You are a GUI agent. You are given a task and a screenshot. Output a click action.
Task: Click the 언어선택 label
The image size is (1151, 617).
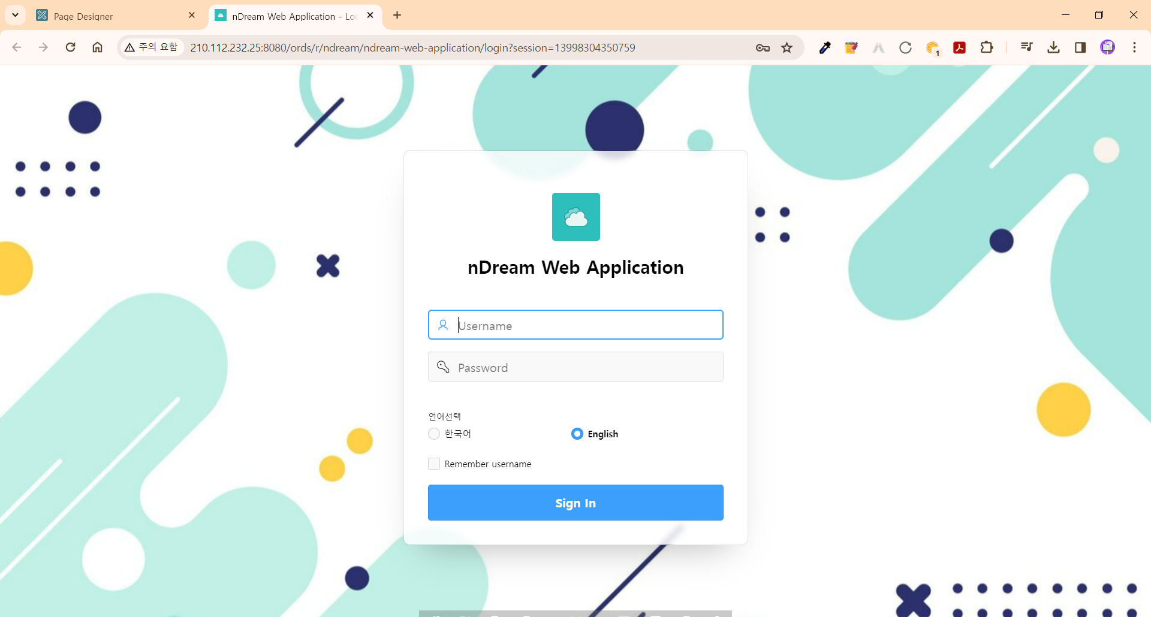pyautogui.click(x=444, y=416)
